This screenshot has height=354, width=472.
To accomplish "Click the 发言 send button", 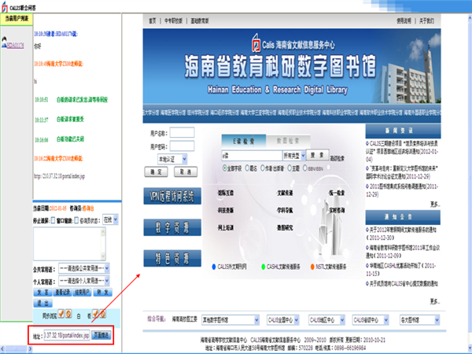I will pyautogui.click(x=43, y=293).
